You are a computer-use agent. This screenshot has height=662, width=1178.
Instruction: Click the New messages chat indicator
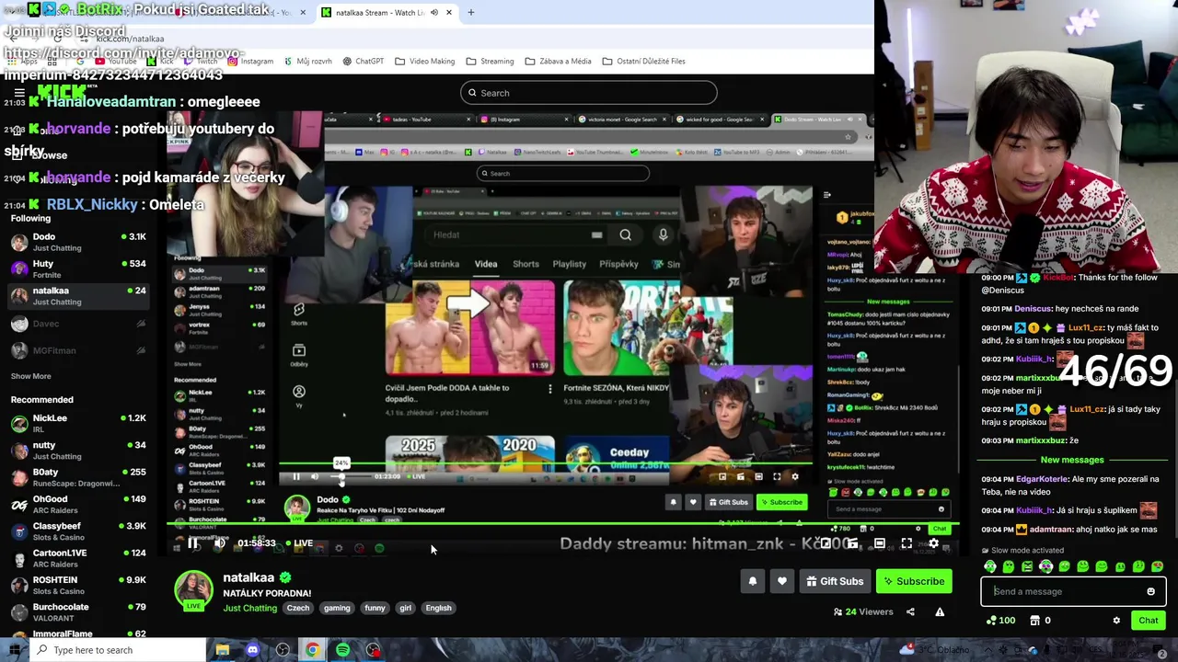pyautogui.click(x=1072, y=460)
